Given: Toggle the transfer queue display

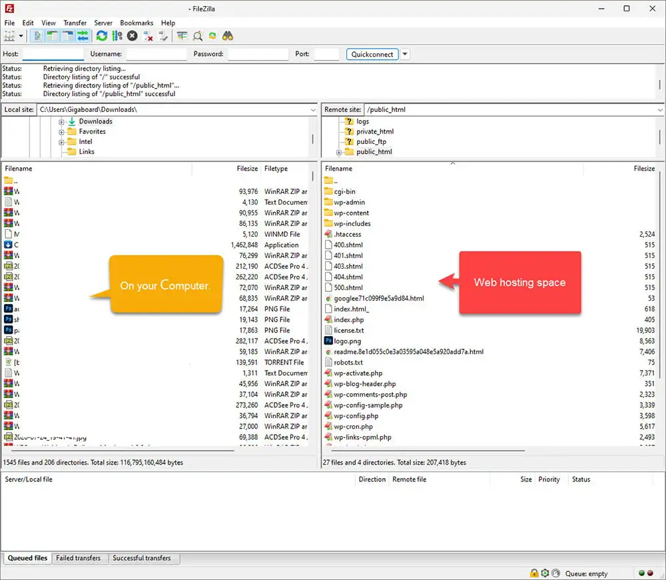Looking at the screenshot, I should tap(83, 36).
